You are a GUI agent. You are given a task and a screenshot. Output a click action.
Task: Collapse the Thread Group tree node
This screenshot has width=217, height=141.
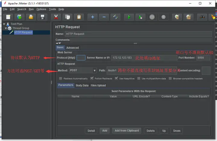tap(6, 28)
